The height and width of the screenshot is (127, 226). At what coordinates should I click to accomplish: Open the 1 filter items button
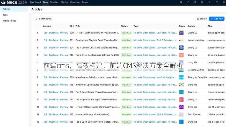[43, 19]
